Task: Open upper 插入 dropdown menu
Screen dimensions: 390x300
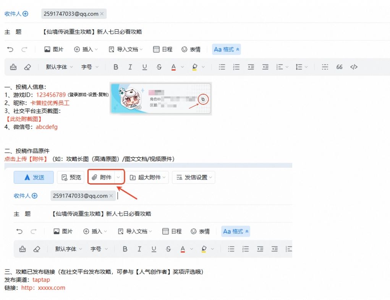Action: pyautogui.click(x=86, y=50)
